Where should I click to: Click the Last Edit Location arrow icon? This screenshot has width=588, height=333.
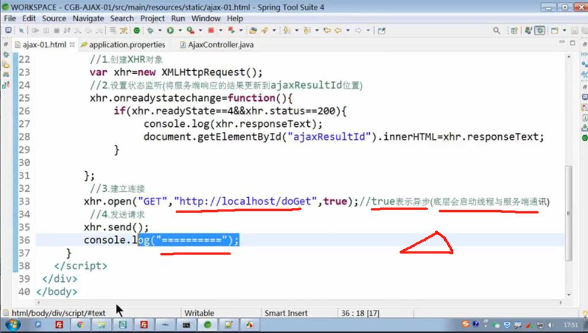(x=327, y=31)
